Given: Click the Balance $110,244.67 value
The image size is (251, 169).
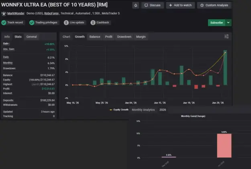Looking at the screenshot, I should tap(47, 75).
